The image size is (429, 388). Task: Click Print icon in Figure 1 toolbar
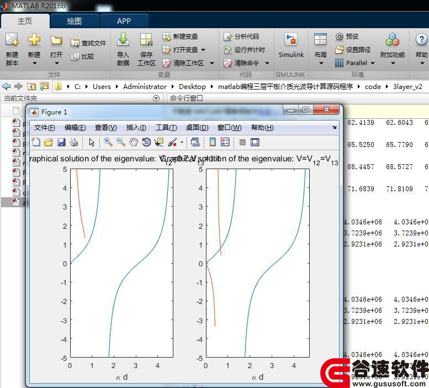tap(74, 142)
